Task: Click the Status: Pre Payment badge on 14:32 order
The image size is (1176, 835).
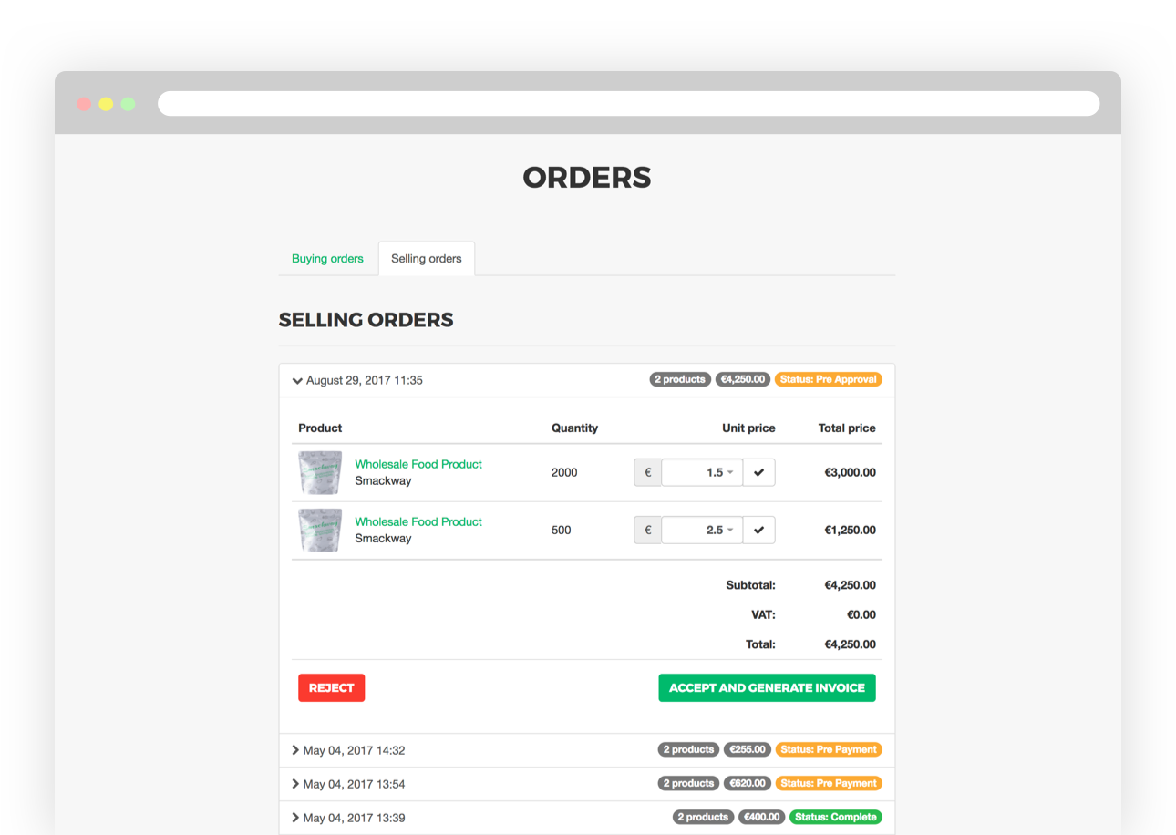Action: click(829, 749)
